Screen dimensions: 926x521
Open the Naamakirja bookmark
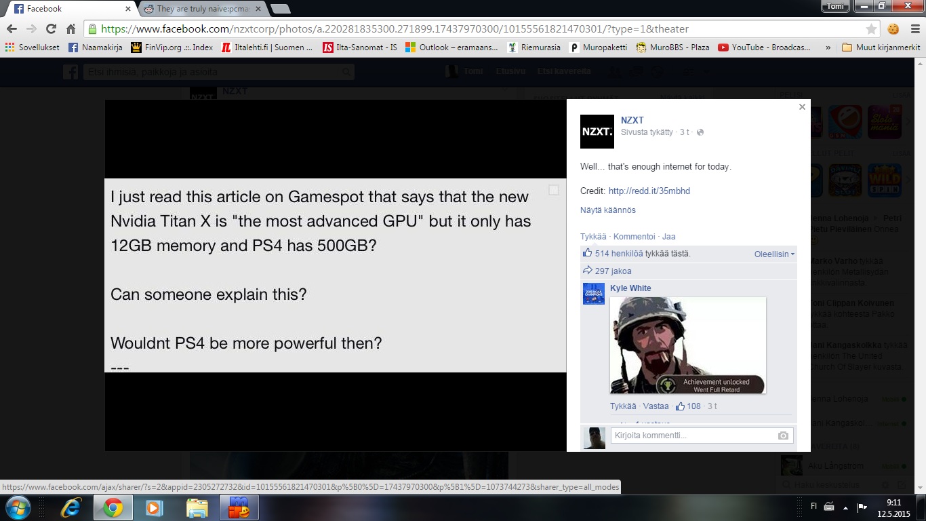[x=95, y=47]
